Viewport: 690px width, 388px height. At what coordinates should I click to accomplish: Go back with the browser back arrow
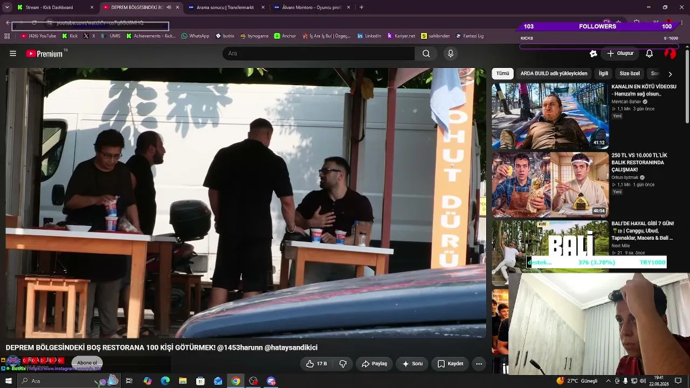(x=8, y=23)
